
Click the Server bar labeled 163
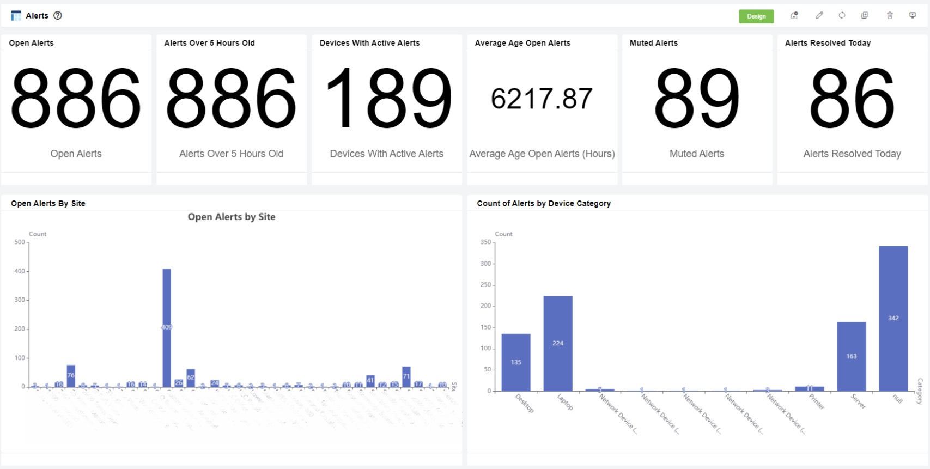tap(852, 356)
